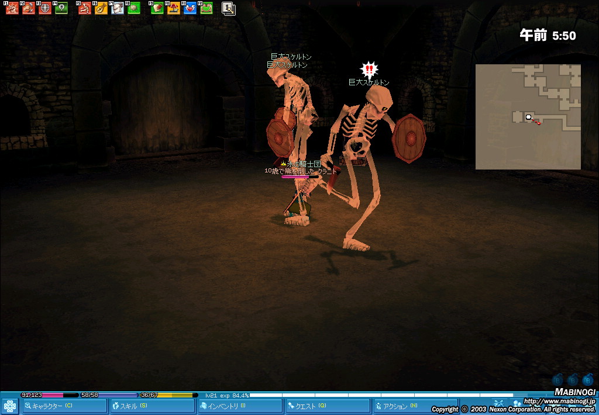This screenshot has height=415, width=599.
Task: Open the キャラクター (C) window
Action: (64, 406)
